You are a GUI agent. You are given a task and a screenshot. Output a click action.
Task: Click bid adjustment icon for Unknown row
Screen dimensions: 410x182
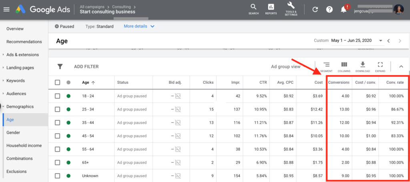coord(178,176)
